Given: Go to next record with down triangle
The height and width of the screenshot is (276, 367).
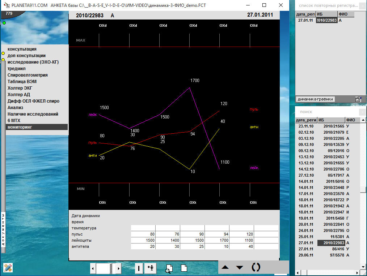Looking at the screenshot, I should tap(240, 268).
